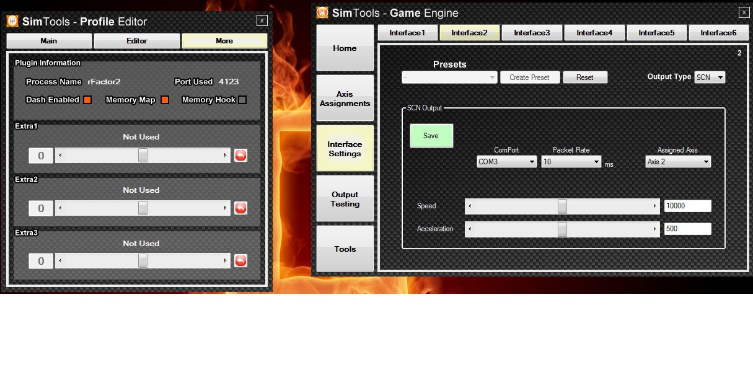The width and height of the screenshot is (753, 372).
Task: Click left arrow of Extra2 slider
Action: tap(60, 208)
